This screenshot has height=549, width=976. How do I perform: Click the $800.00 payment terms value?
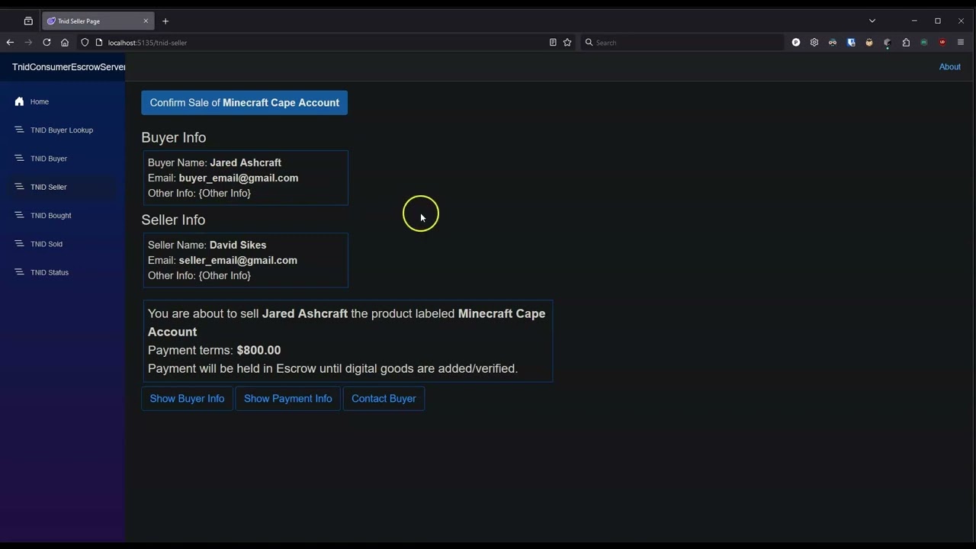259,350
